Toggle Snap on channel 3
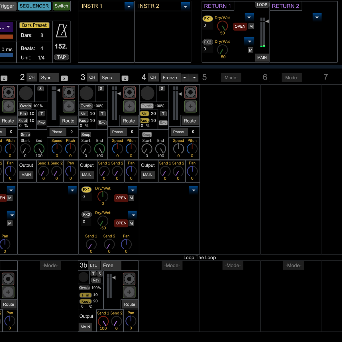Image resolution: width=342 pixels, height=342 pixels. [x=86, y=135]
